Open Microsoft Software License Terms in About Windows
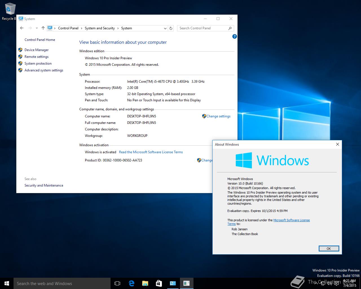361x289 pixels. 291,220
